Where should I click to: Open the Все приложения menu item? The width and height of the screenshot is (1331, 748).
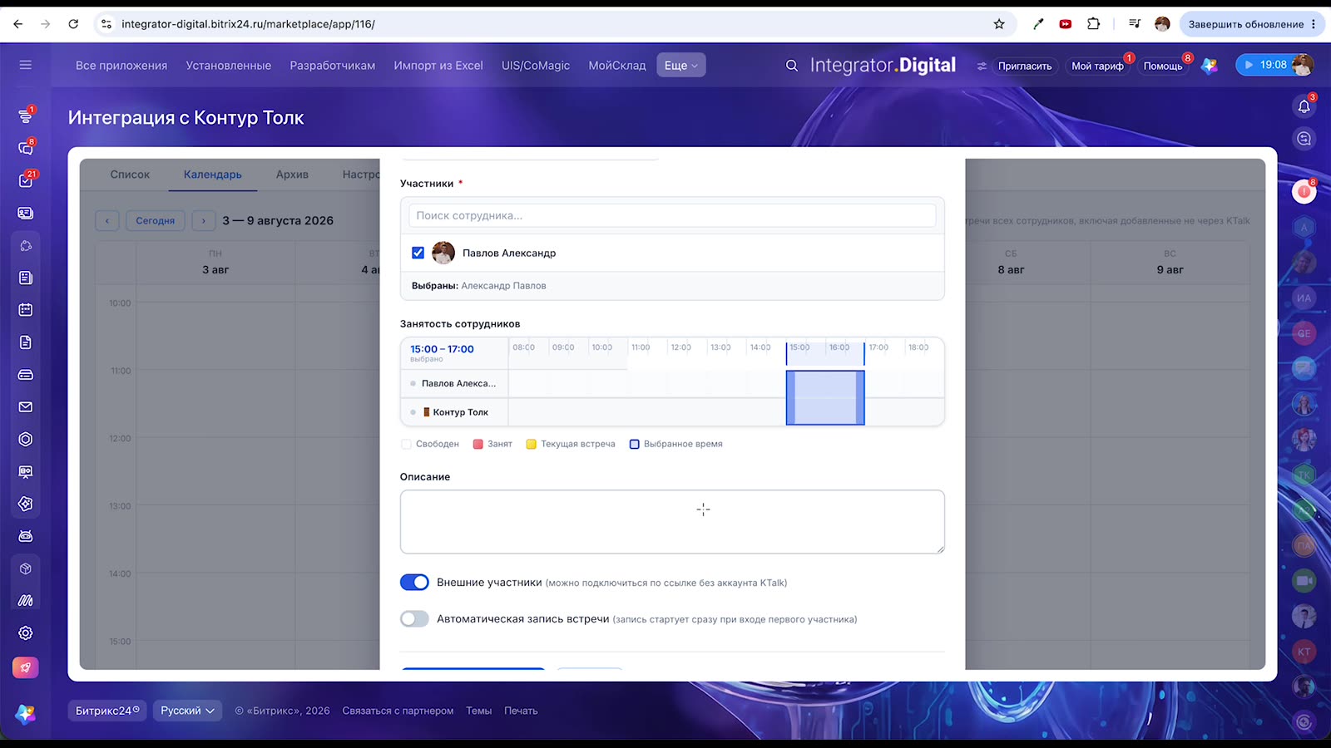[x=121, y=66]
